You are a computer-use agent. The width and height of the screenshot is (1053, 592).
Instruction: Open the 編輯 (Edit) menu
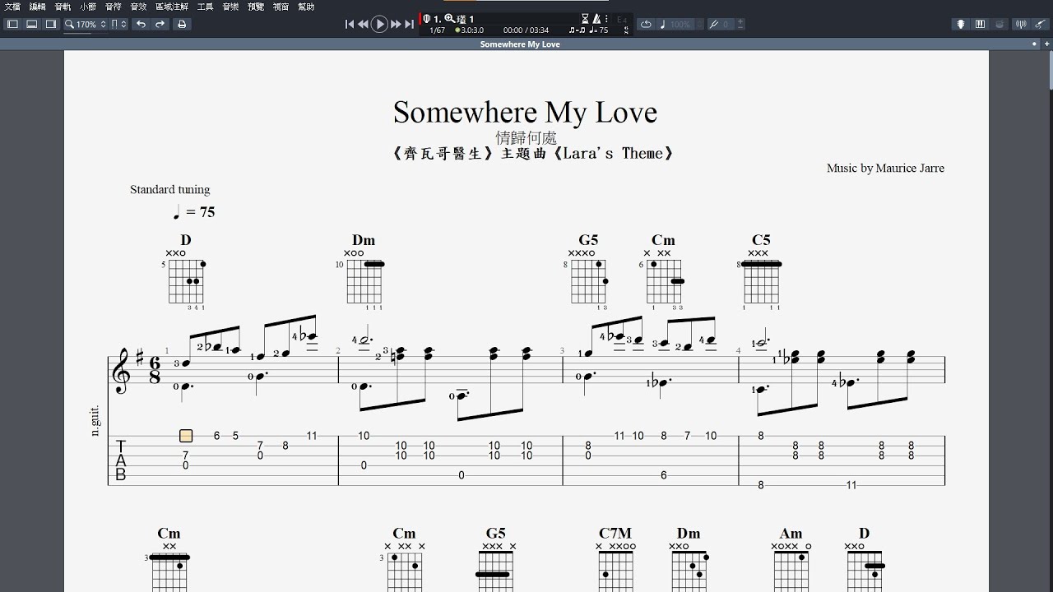pos(38,6)
